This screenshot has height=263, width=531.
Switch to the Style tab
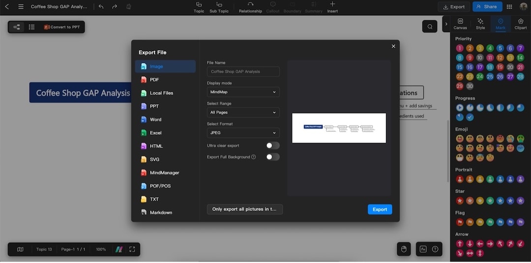pos(480,24)
